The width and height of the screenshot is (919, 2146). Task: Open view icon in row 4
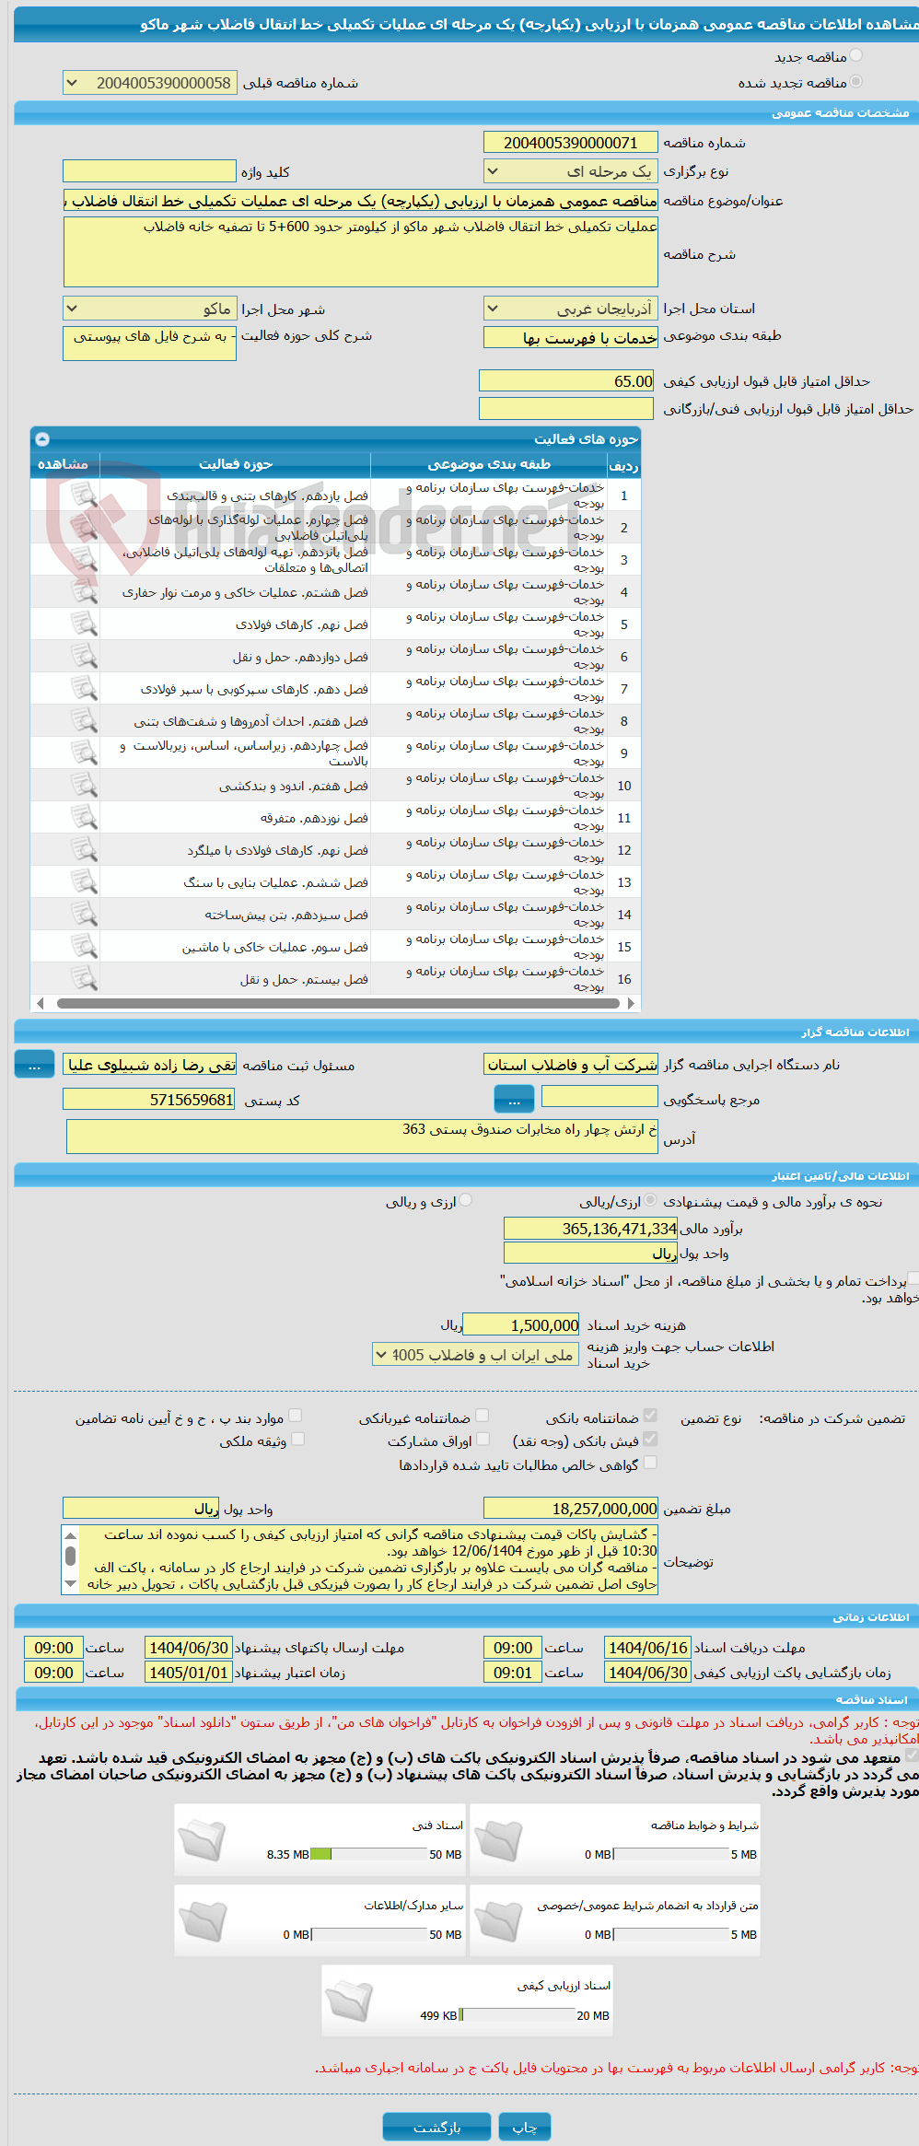coord(84,592)
